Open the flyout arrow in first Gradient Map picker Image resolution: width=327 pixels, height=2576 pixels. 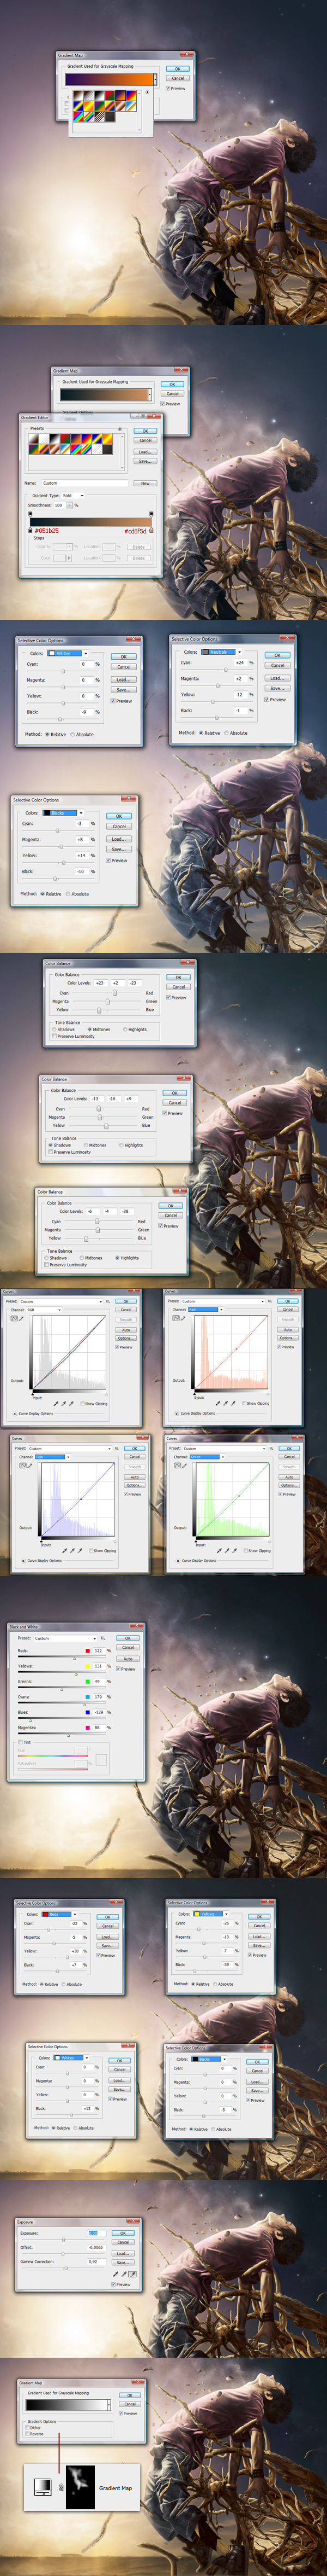click(x=148, y=92)
